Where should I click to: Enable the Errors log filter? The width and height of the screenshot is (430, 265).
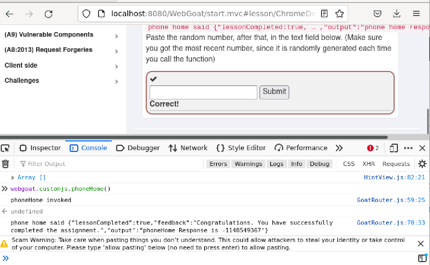(218, 163)
